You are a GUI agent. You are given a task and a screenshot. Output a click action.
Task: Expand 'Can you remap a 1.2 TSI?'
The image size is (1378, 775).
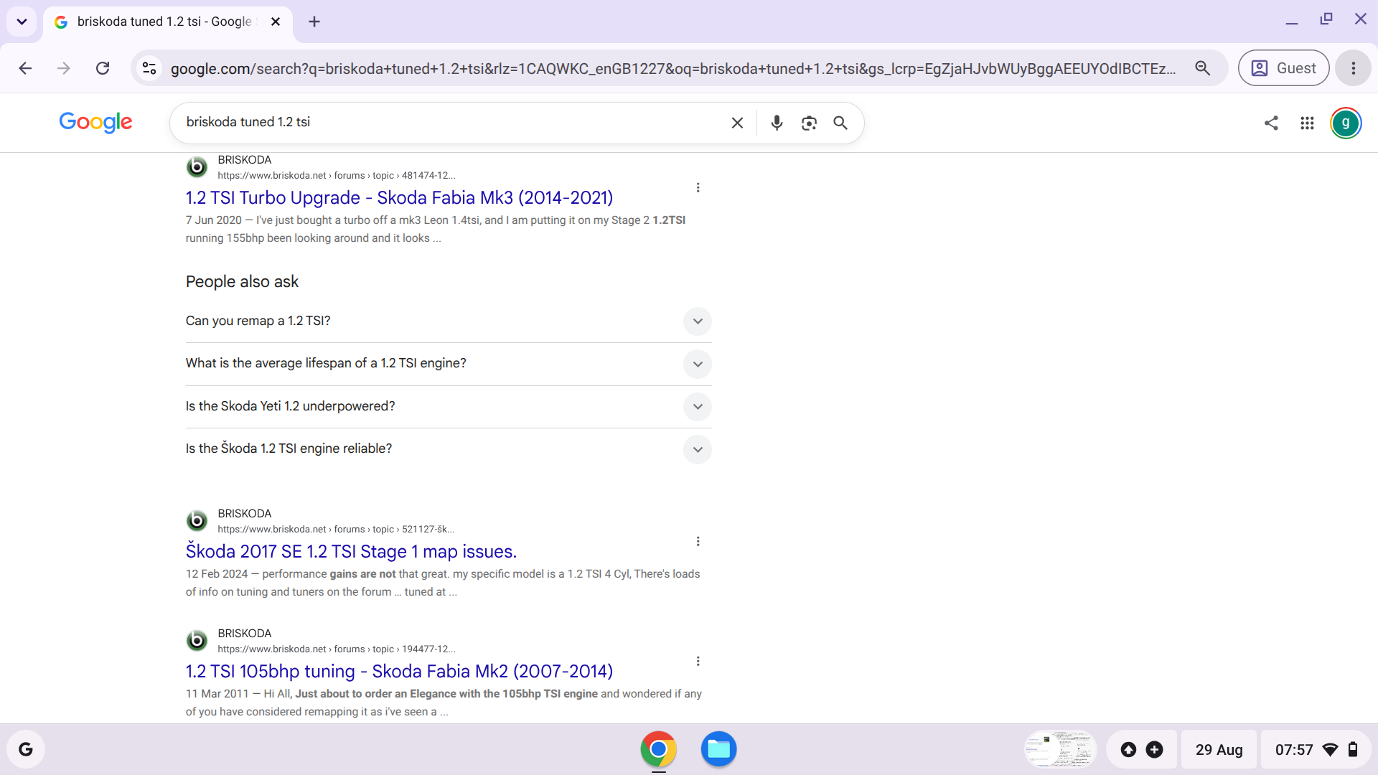tap(449, 321)
